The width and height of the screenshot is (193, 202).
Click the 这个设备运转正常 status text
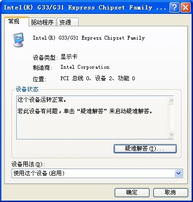coord(42,100)
